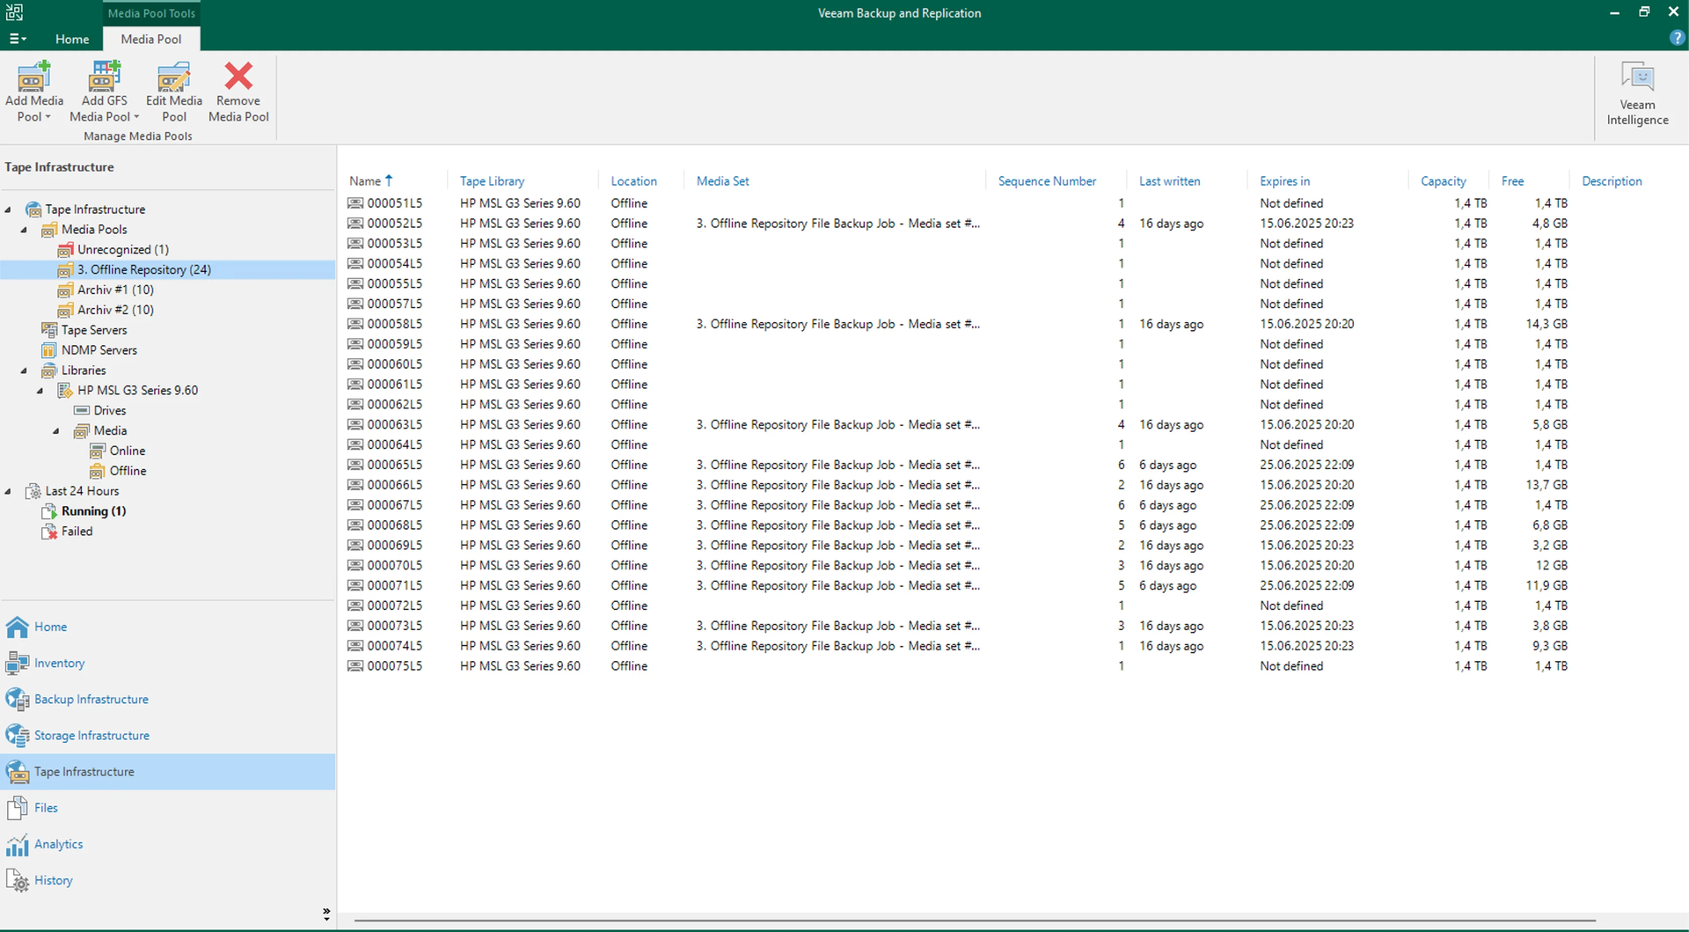Sort by Sequence Number column
Viewport: 1689px width, 932px height.
coord(1047,181)
